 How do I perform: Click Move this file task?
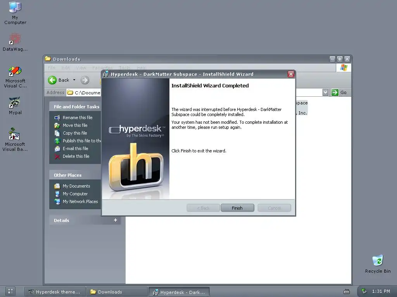click(x=75, y=125)
